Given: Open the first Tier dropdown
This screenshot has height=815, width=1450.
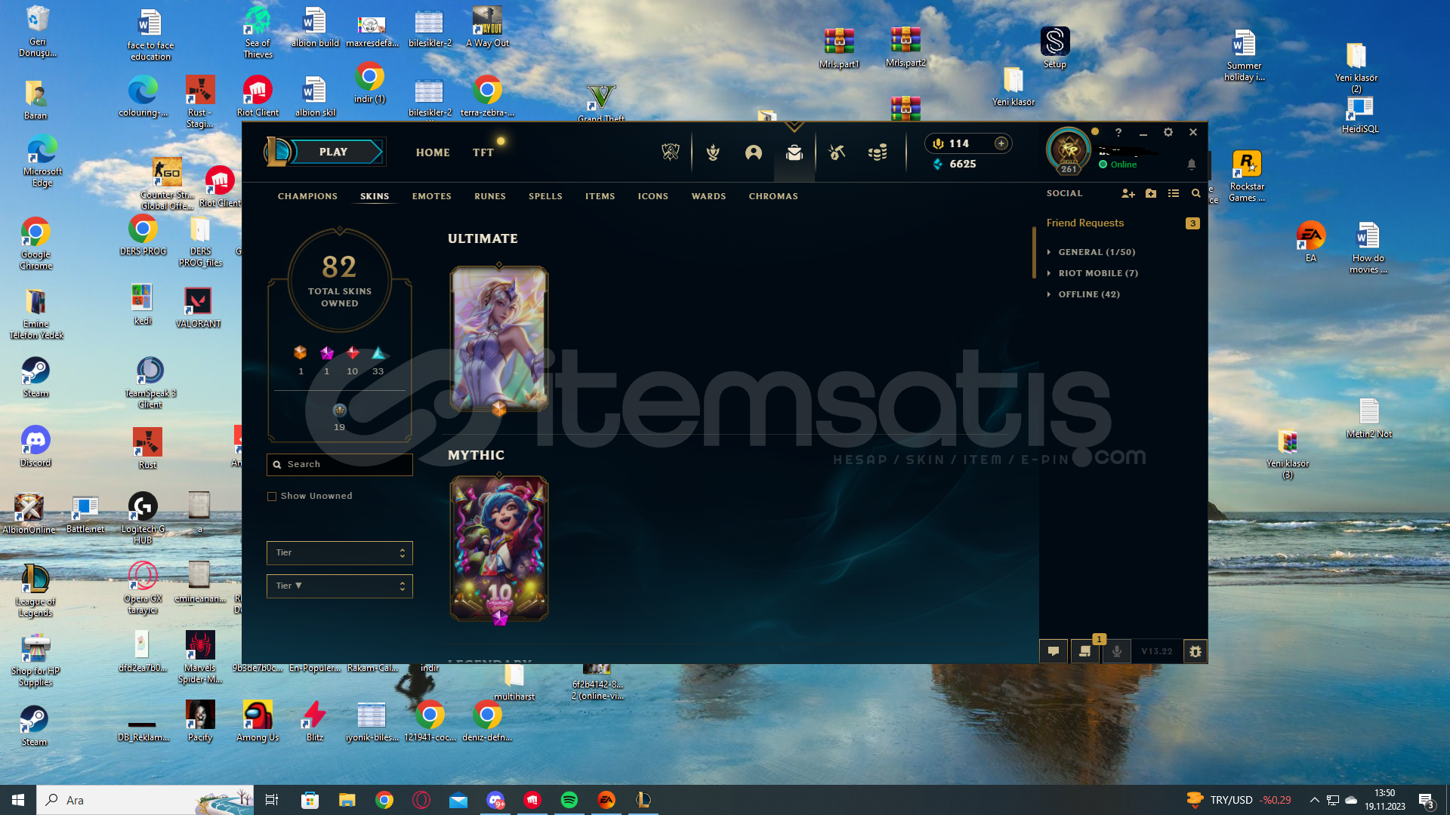Looking at the screenshot, I should (339, 553).
